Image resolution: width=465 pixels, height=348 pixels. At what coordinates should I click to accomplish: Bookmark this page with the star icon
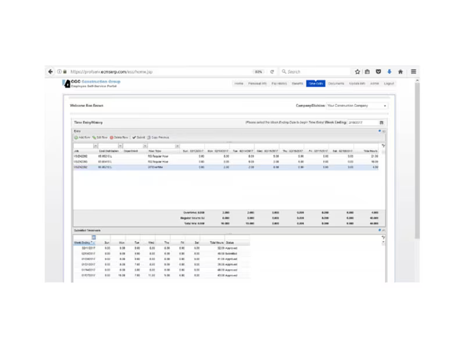point(357,71)
